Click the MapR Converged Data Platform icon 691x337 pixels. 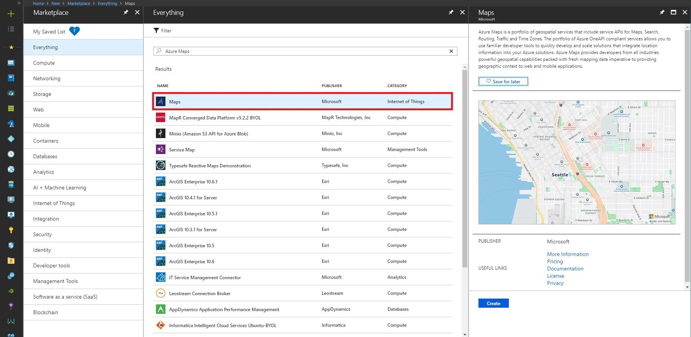(x=160, y=118)
